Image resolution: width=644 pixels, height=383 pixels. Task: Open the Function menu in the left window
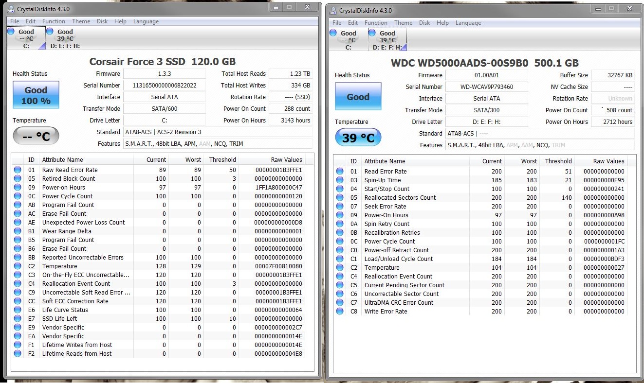point(54,21)
